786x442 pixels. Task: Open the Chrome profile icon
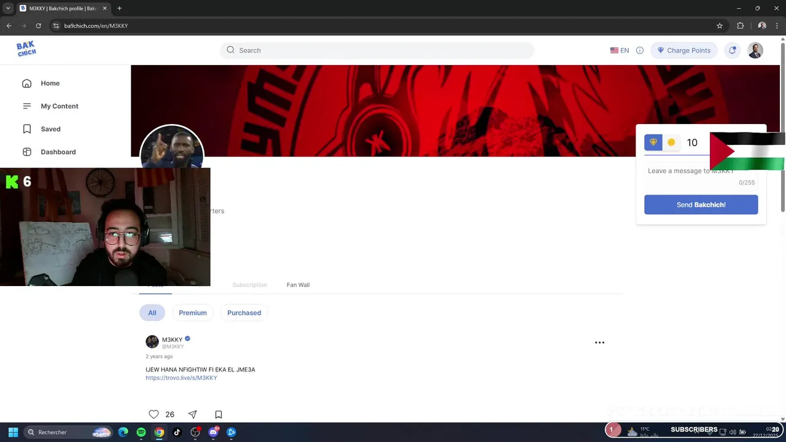click(762, 26)
